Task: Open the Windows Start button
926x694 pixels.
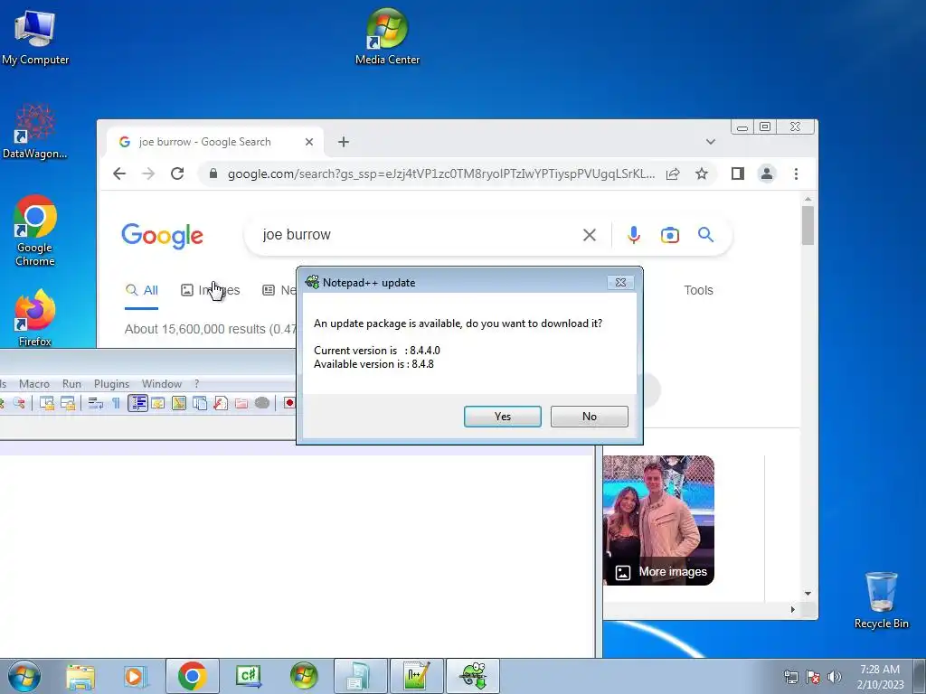Action: coord(24,676)
